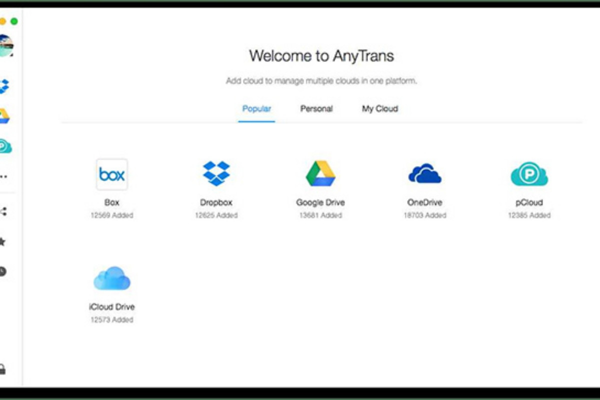Viewport: 600px width, 400px height.
Task: Open the Google Drive account in the left sidebar
Action: [x=4, y=116]
